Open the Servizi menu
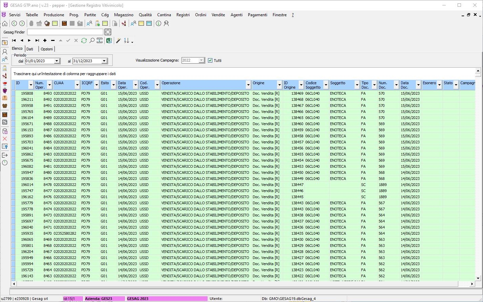 (x=15, y=15)
